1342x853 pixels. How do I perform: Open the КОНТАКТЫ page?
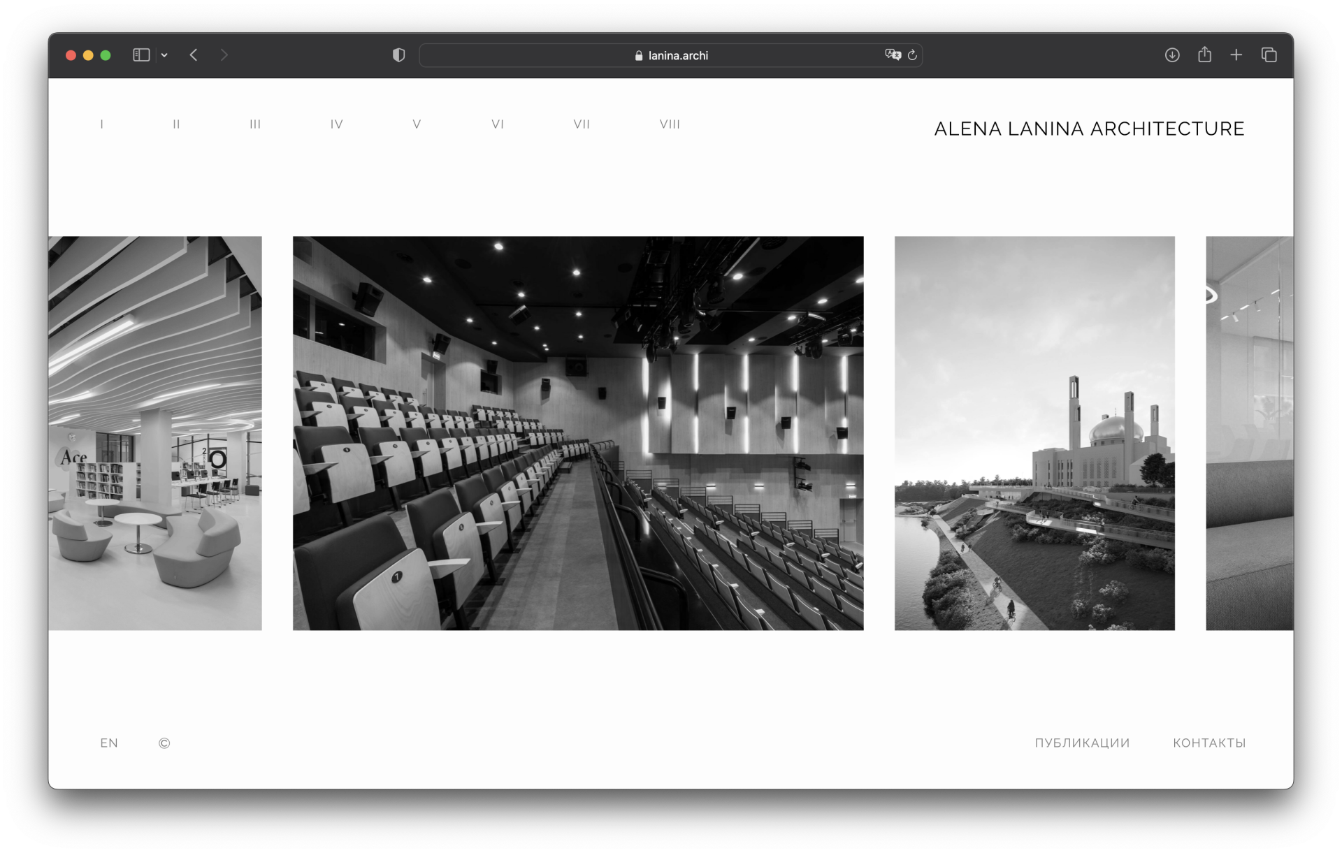[1209, 743]
